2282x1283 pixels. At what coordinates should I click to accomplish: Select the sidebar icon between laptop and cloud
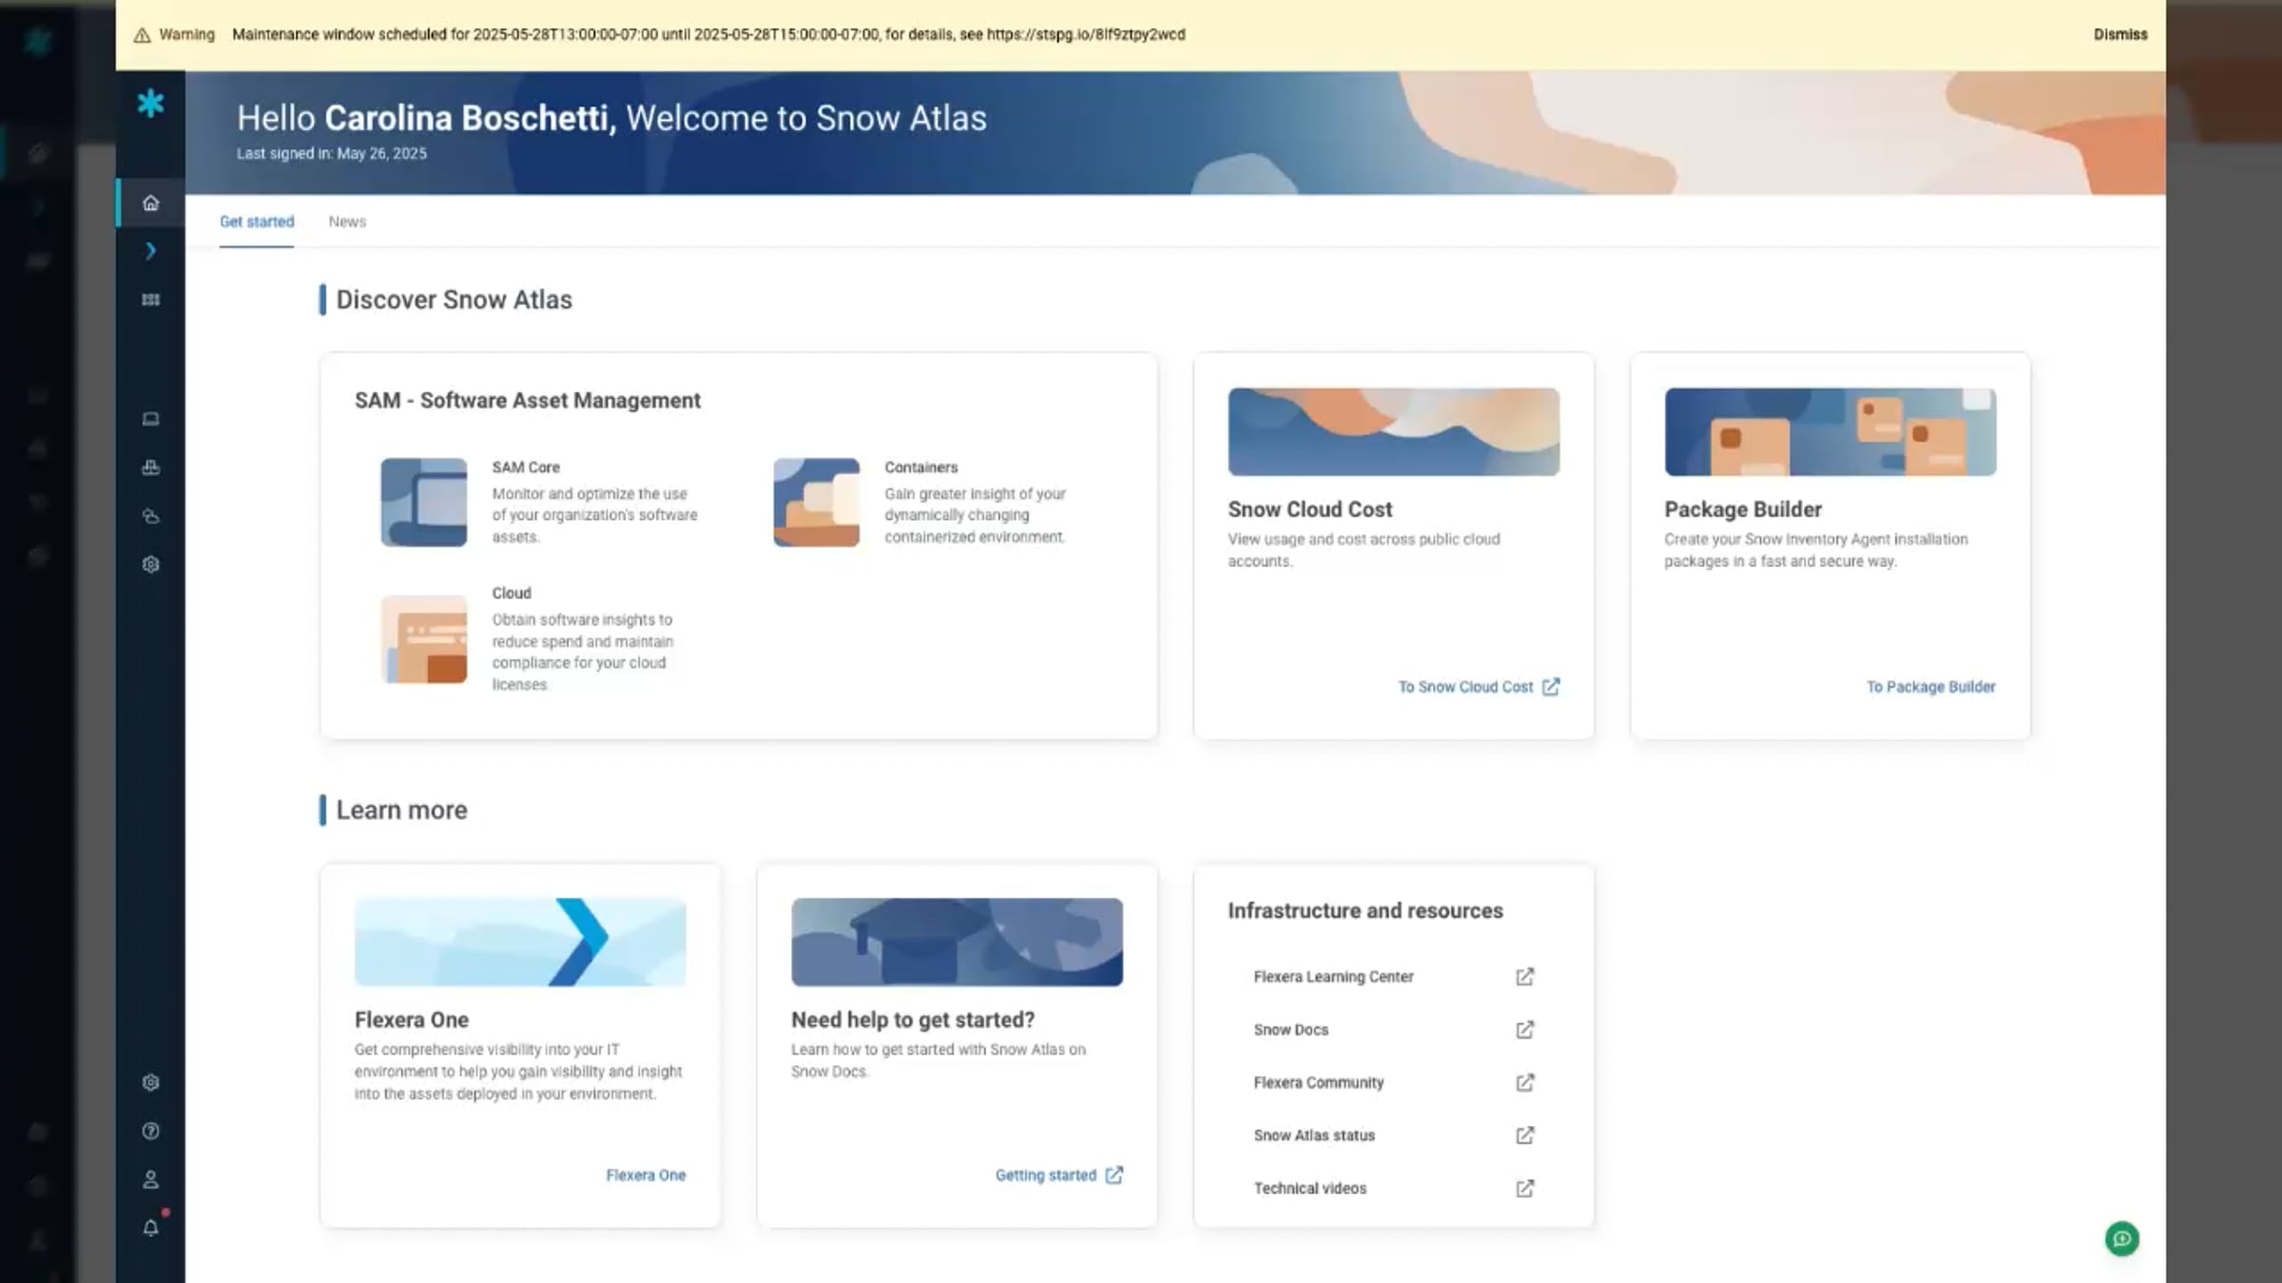coord(150,468)
